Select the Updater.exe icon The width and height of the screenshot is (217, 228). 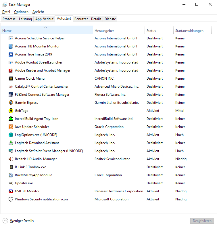(x=11, y=183)
